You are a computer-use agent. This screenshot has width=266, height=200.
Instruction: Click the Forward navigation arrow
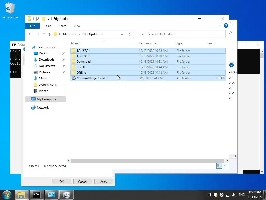point(38,34)
